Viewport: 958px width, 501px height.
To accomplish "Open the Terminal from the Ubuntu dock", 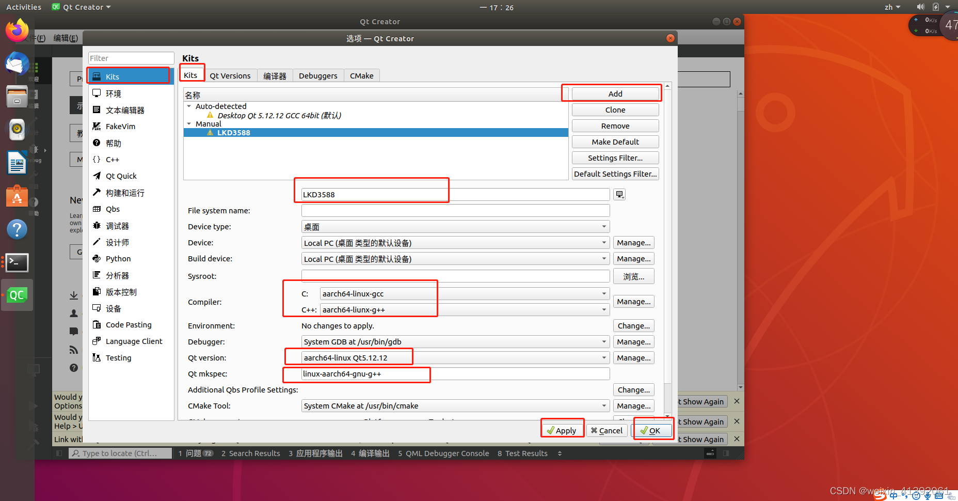I will coord(17,263).
